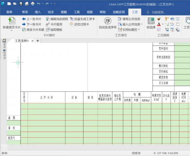Click the green cell next to 零件面积
This screenshot has width=190, height=156.
click(182, 48)
